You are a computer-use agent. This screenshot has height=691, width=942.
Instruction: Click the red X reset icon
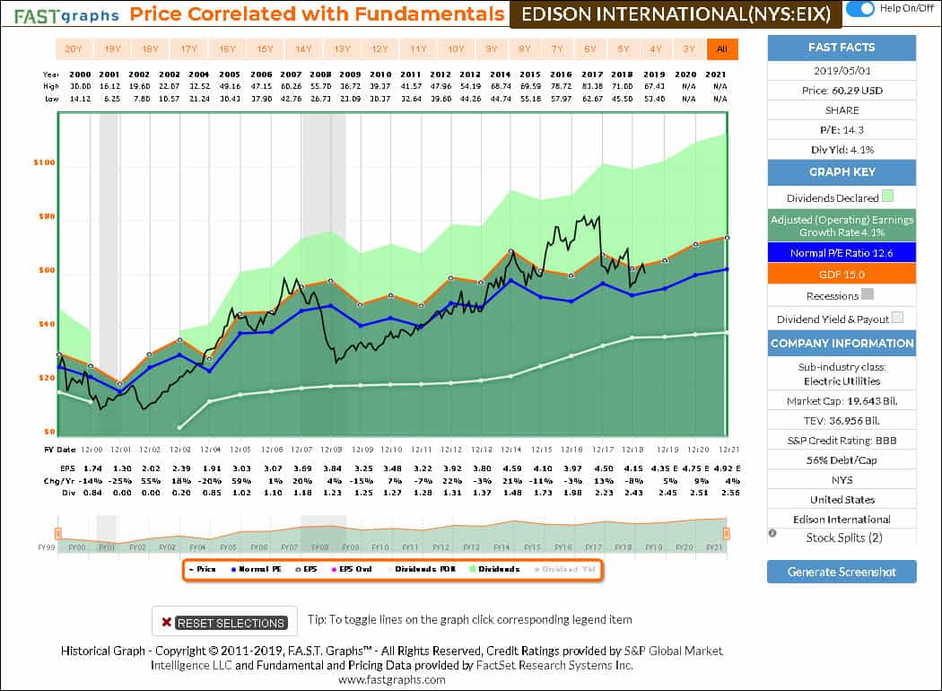[166, 622]
